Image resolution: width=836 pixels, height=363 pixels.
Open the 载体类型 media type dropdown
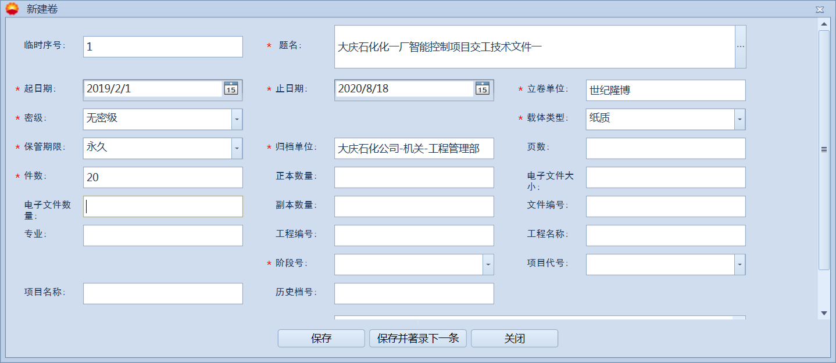tap(740, 119)
